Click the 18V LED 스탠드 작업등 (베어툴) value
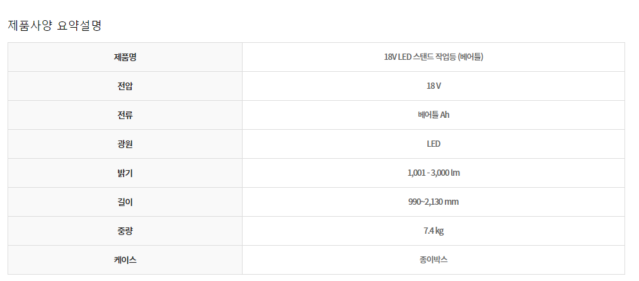Screen dimensions: 639x281 pos(433,57)
